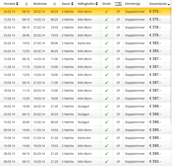Click green checkmark in 12.03.14 row
The width and height of the screenshot is (172, 166).
pos(107,59)
